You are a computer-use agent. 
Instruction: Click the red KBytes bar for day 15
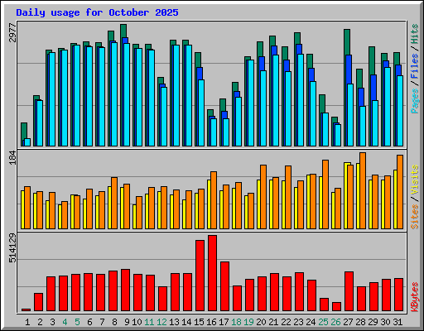pos(200,276)
